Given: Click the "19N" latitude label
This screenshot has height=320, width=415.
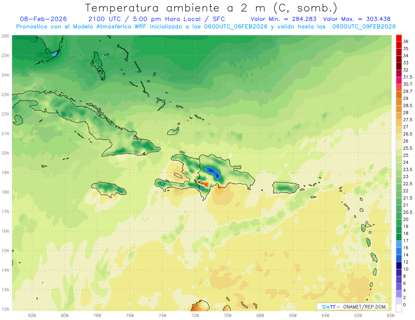Looking at the screenshot, I should click(x=5, y=172).
